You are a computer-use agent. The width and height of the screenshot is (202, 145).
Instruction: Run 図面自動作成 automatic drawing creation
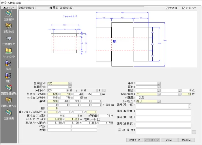click(x=9, y=101)
